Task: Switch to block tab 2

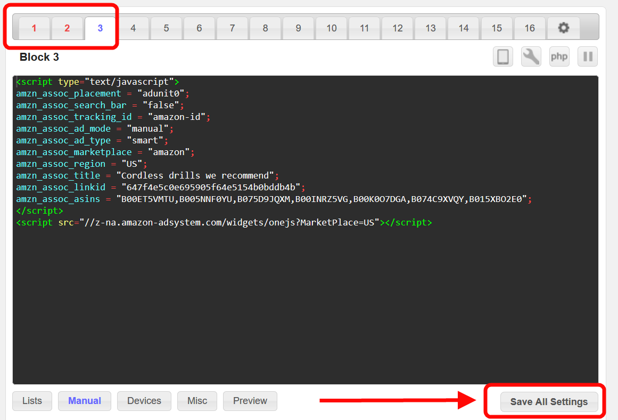Action: tap(67, 28)
